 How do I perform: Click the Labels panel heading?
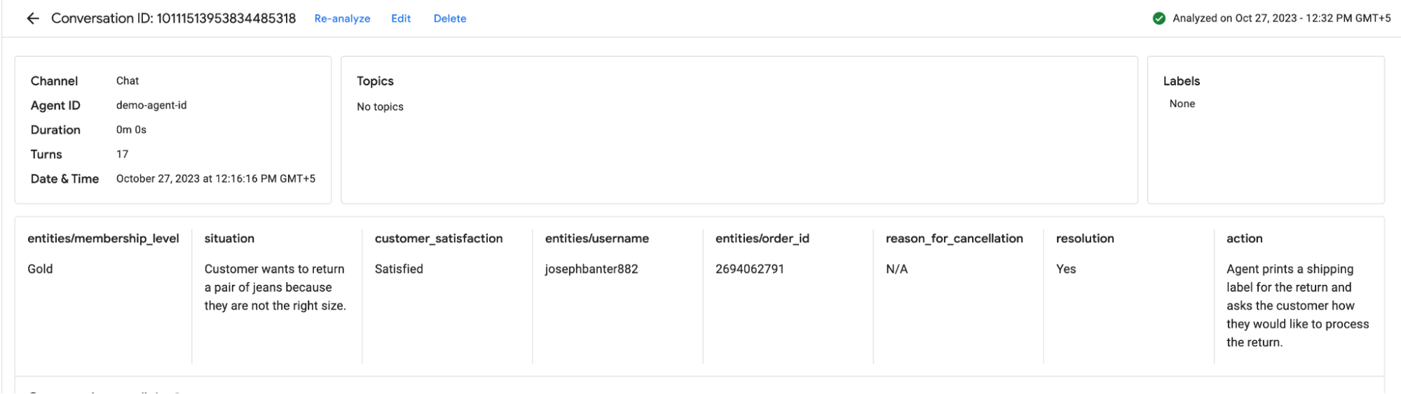(x=1182, y=81)
